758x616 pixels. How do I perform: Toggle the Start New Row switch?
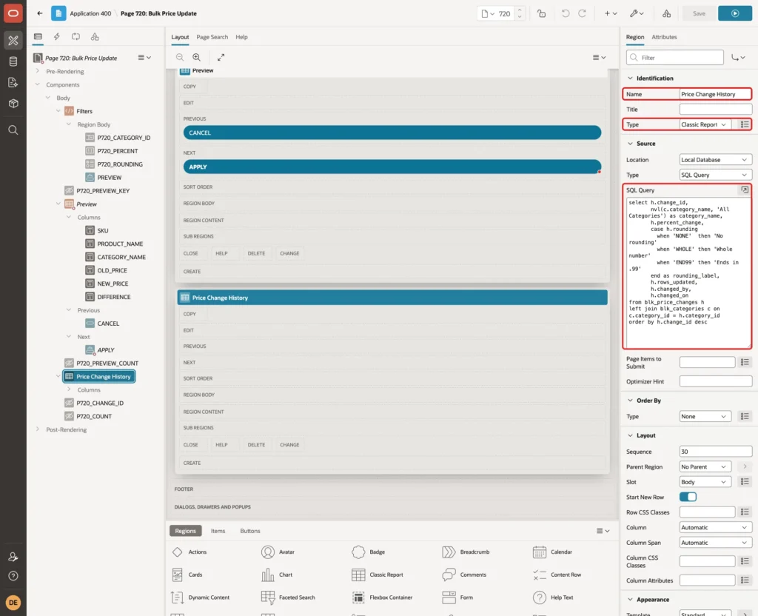(x=688, y=497)
